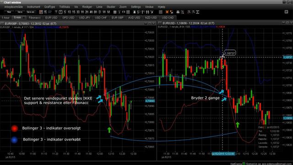Select the 1 minute timescale button
Screen dimensions: 293x165
(x=60, y=12)
